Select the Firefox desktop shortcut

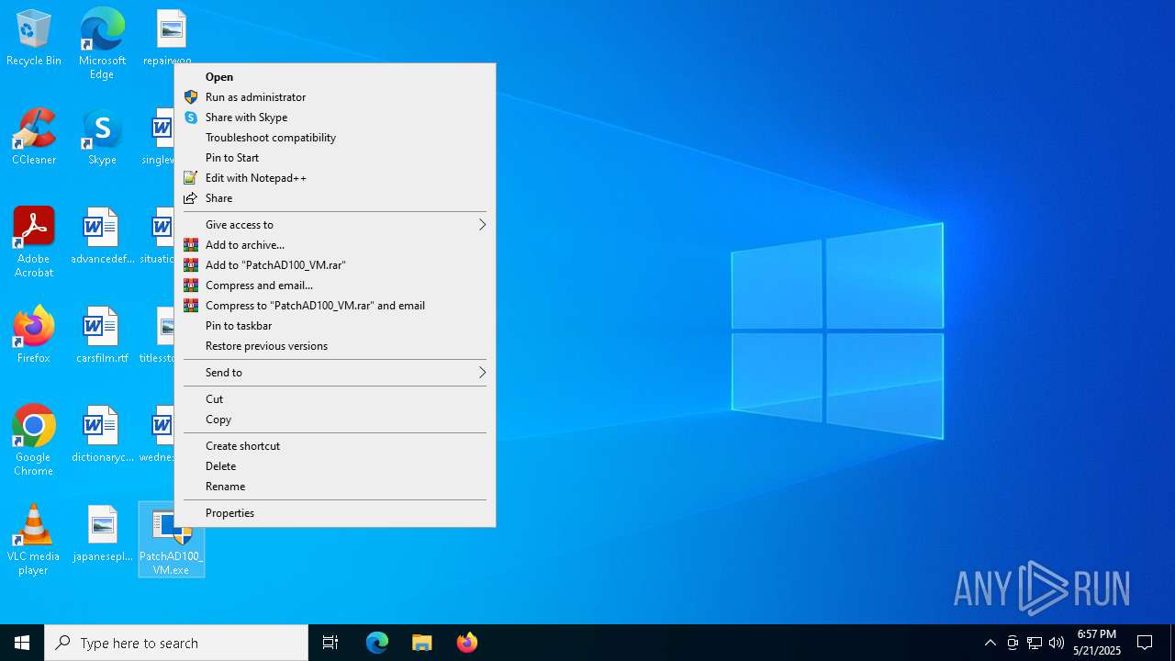tap(34, 335)
